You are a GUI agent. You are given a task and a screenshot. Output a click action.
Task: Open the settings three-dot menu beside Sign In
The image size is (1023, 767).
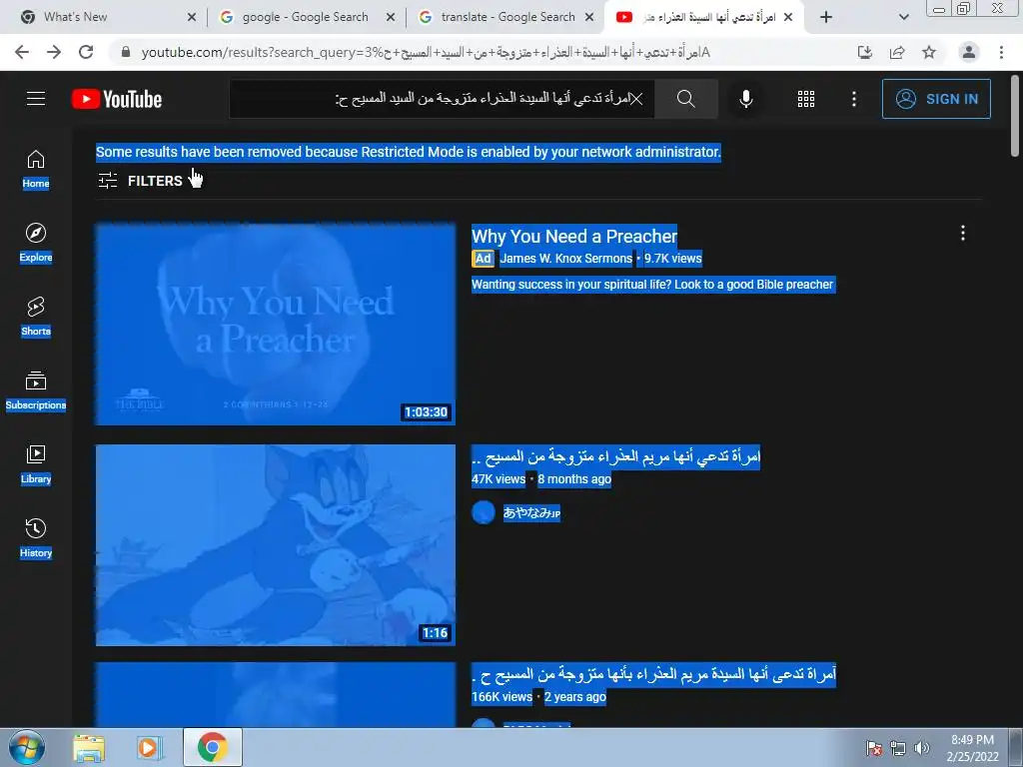point(854,99)
